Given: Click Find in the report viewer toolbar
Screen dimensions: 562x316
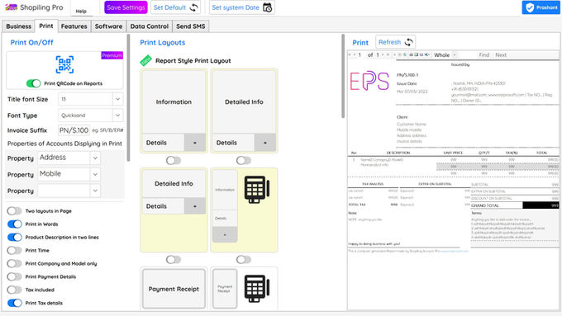Looking at the screenshot, I should coord(483,54).
